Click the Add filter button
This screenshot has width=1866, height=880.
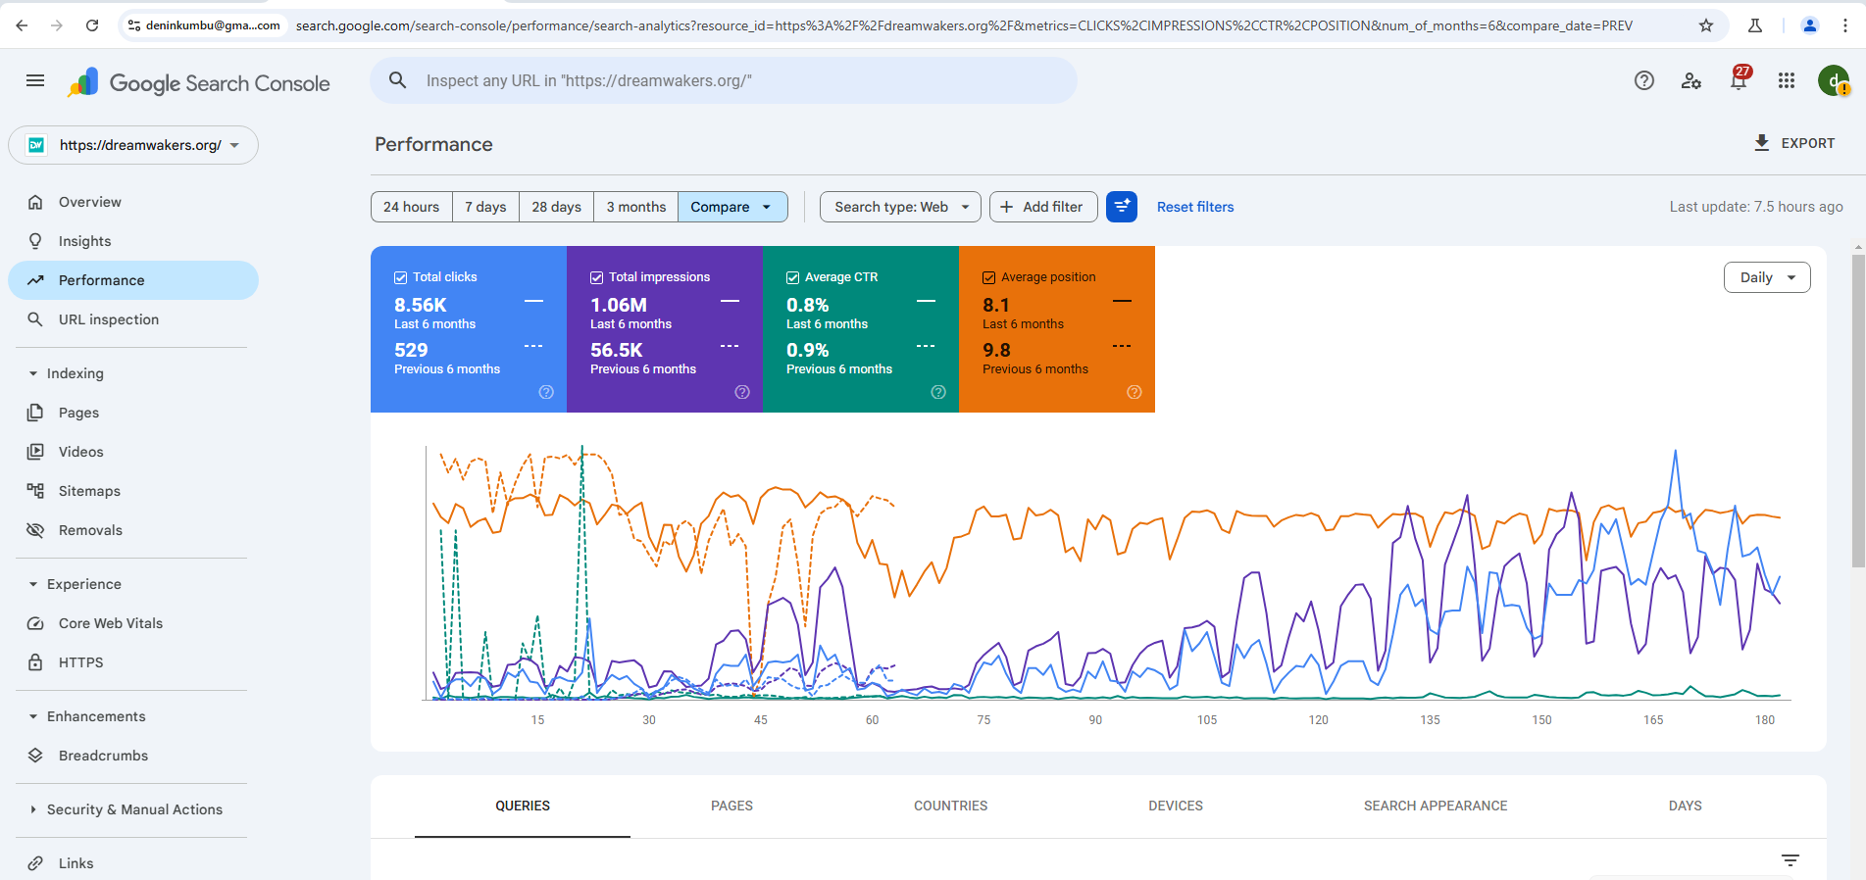click(x=1043, y=207)
